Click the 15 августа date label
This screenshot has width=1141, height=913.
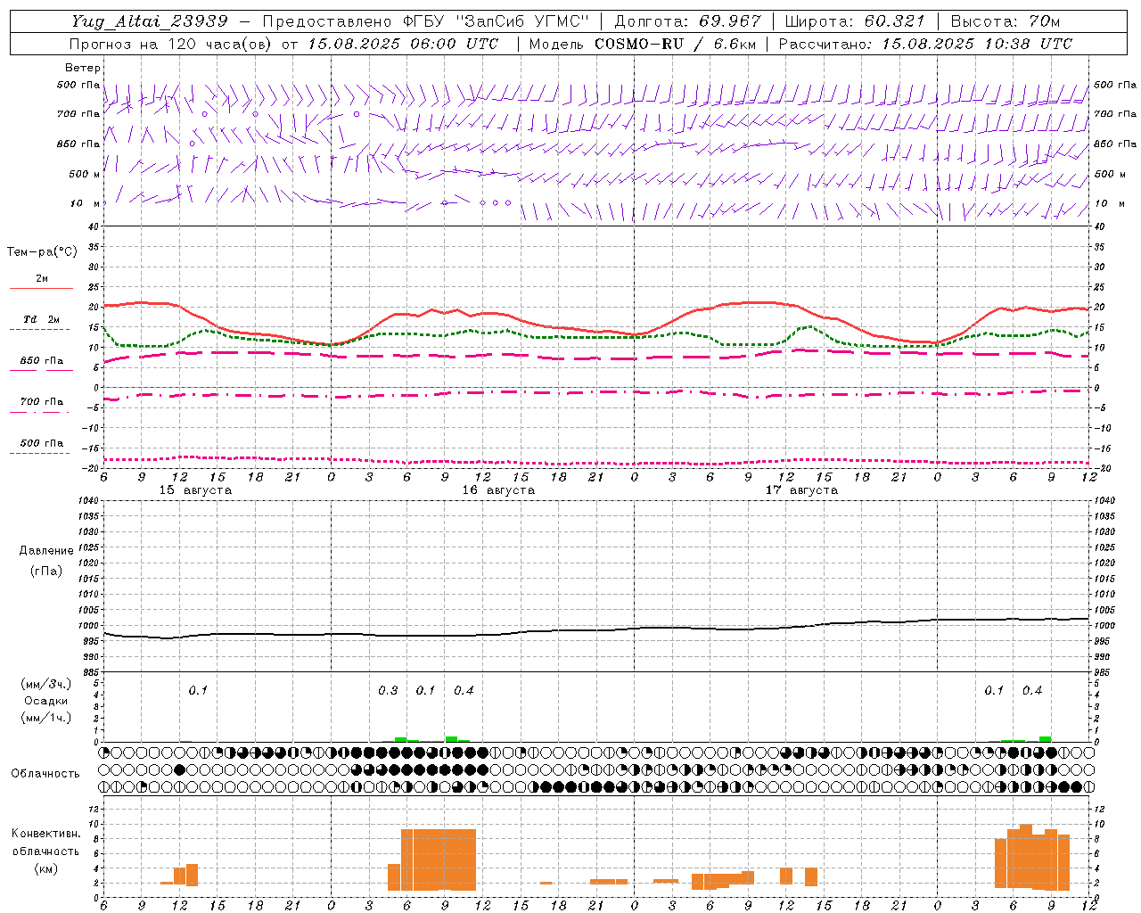tap(195, 490)
